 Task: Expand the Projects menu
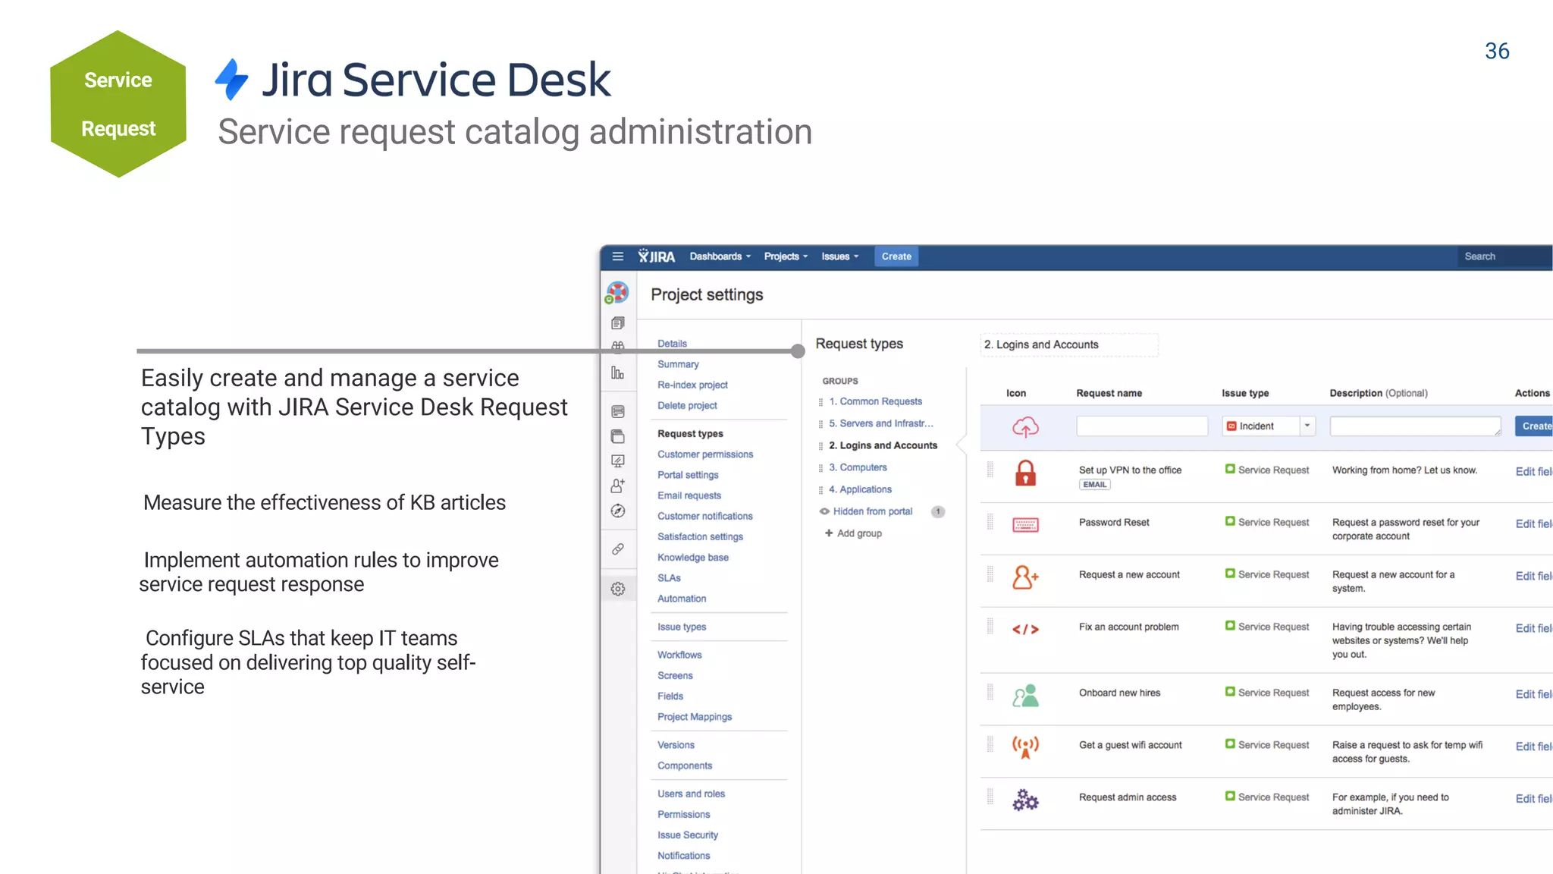(x=786, y=256)
